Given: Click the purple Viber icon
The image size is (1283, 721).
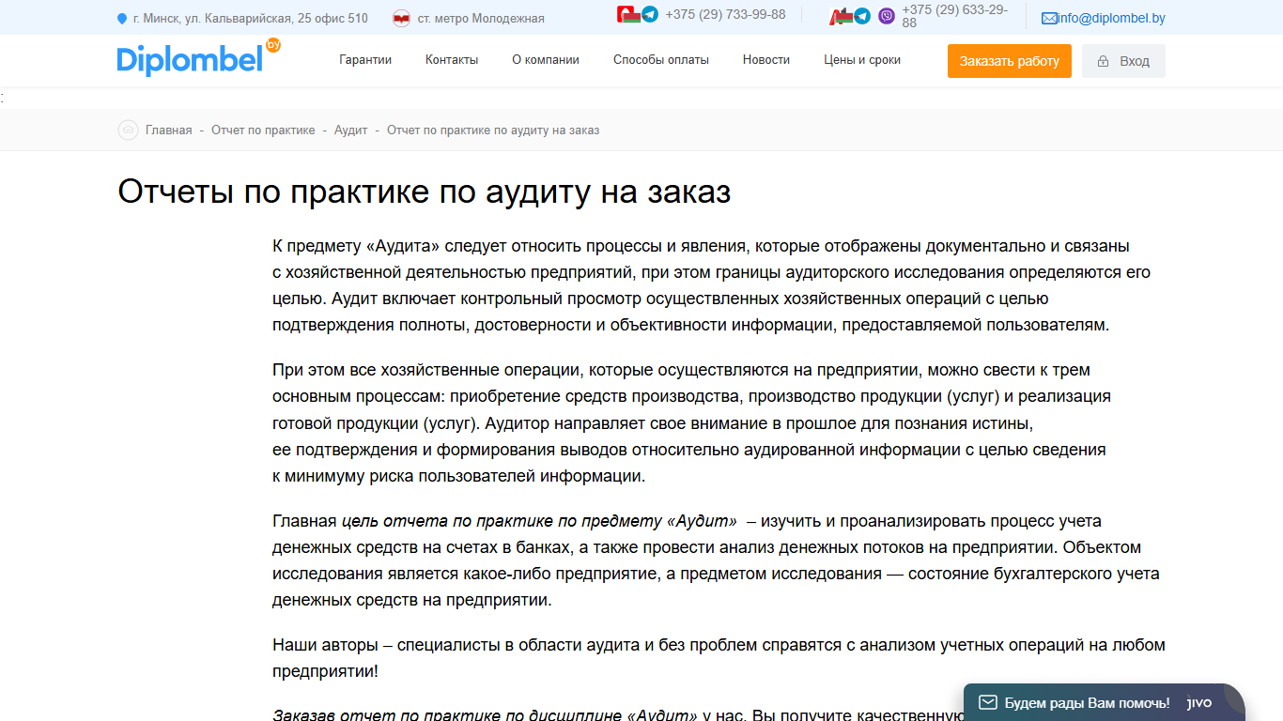Looking at the screenshot, I should (x=887, y=16).
